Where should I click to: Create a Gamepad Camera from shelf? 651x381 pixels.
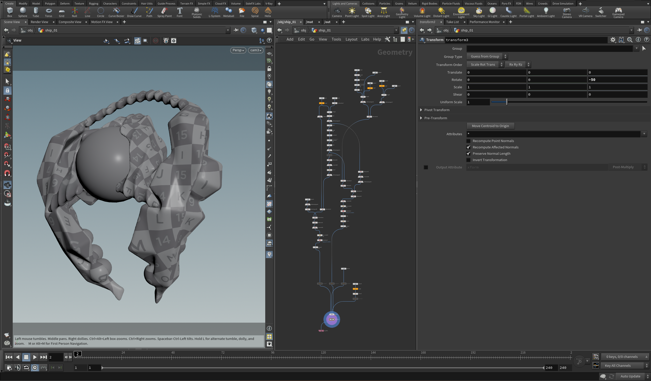pos(618,13)
